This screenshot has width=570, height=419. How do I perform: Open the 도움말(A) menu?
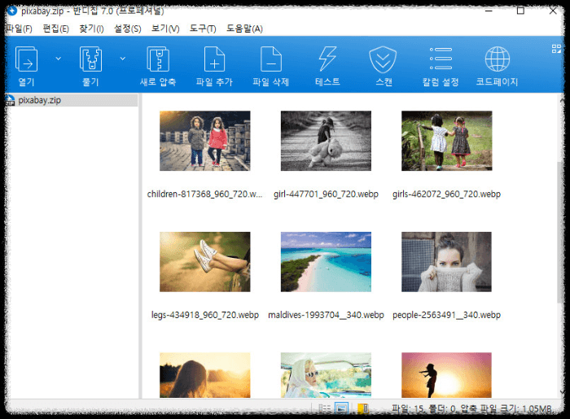click(x=244, y=28)
